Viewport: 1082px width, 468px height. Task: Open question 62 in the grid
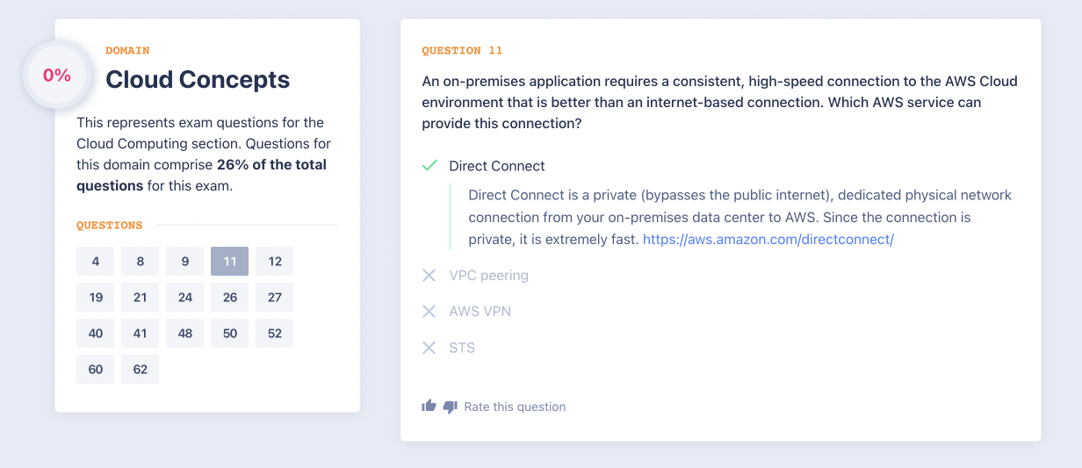click(141, 370)
